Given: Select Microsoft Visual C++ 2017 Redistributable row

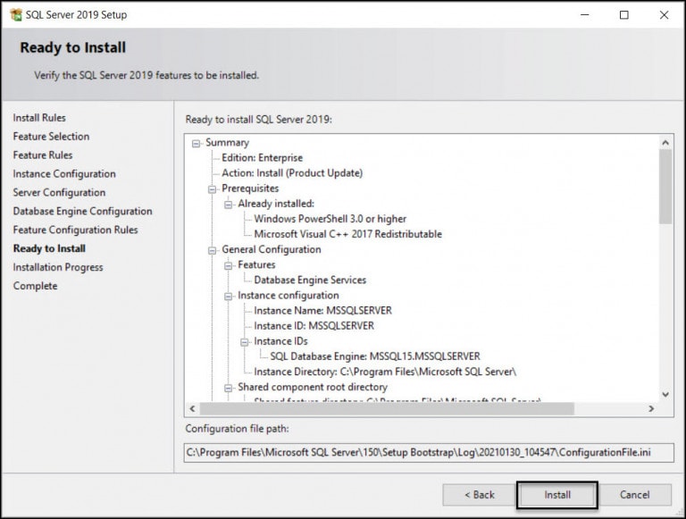Looking at the screenshot, I should (347, 234).
